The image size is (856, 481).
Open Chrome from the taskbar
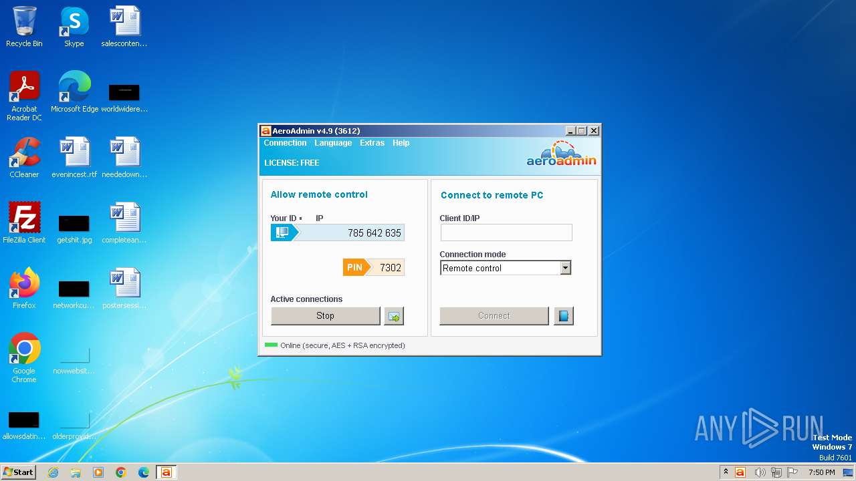(121, 472)
